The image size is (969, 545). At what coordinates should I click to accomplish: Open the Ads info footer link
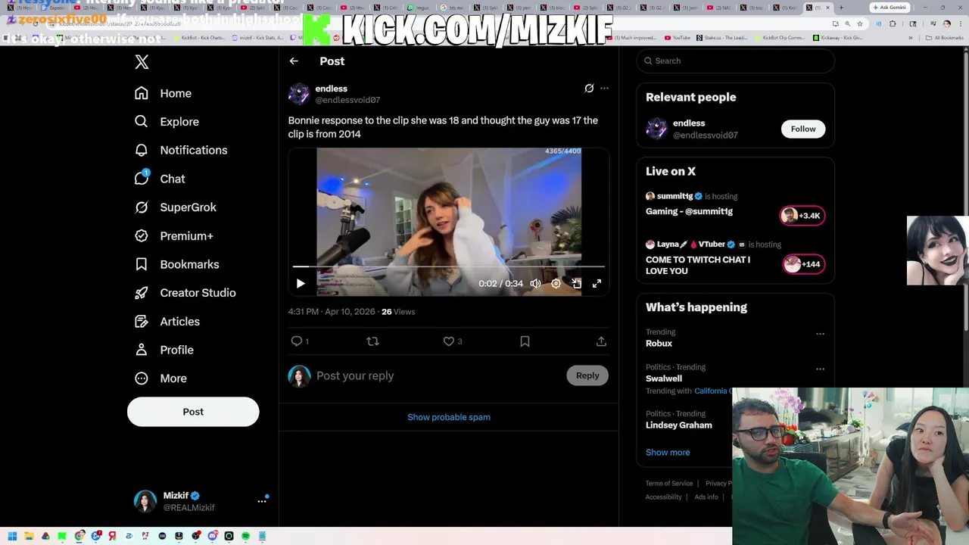706,497
